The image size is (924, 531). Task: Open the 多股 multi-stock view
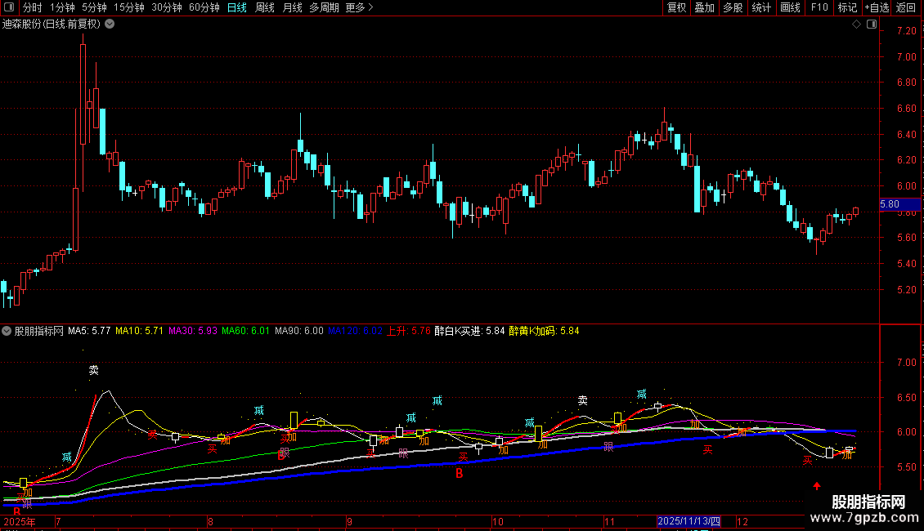pos(733,7)
